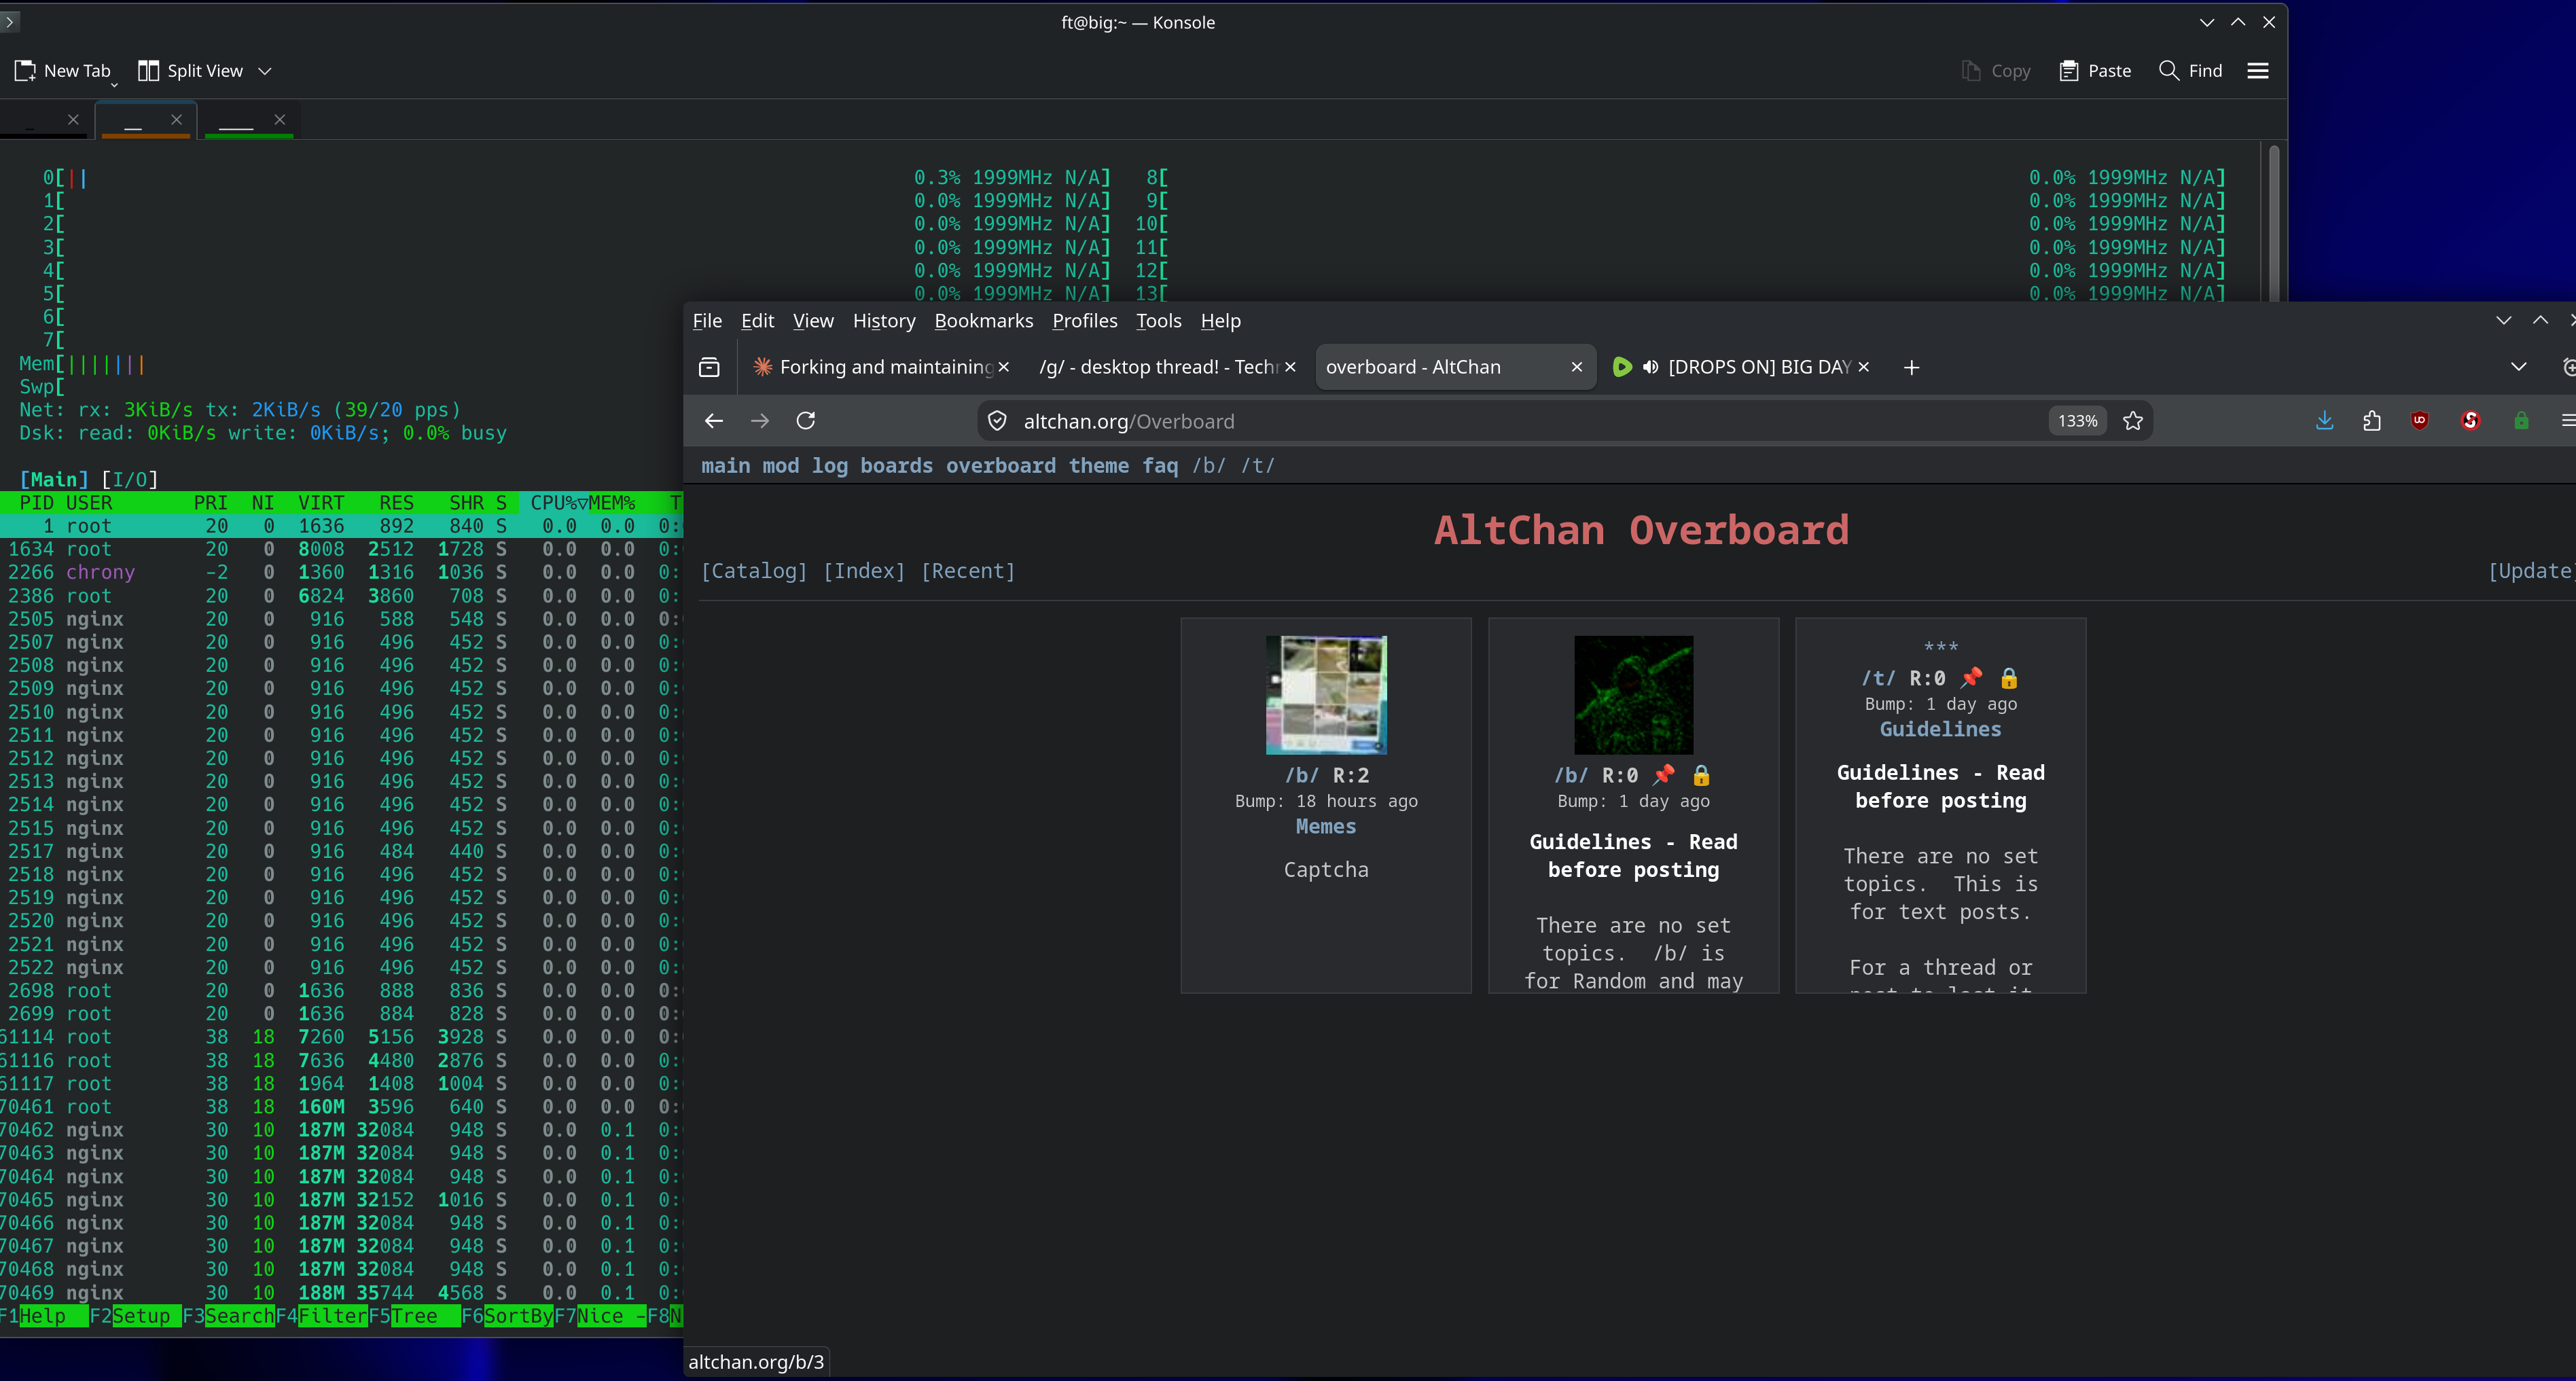Open the Firefox Profiles menu
The width and height of the screenshot is (2576, 1381).
(1085, 321)
